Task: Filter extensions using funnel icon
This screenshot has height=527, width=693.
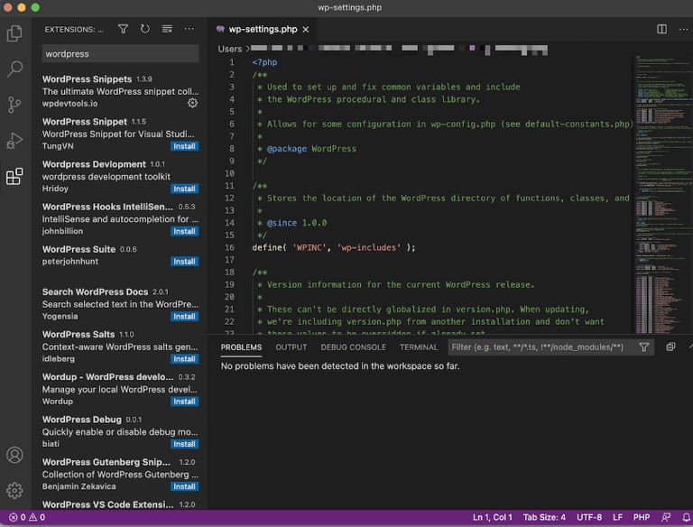Action: 124,29
